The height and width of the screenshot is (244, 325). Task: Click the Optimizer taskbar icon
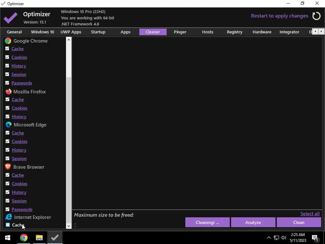tap(55, 238)
